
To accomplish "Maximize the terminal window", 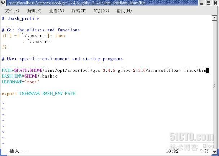I will [209, 3].
